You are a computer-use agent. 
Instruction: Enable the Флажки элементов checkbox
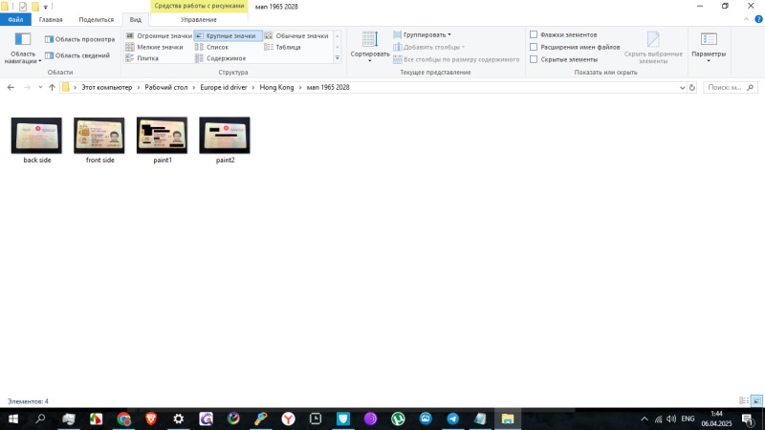(534, 34)
